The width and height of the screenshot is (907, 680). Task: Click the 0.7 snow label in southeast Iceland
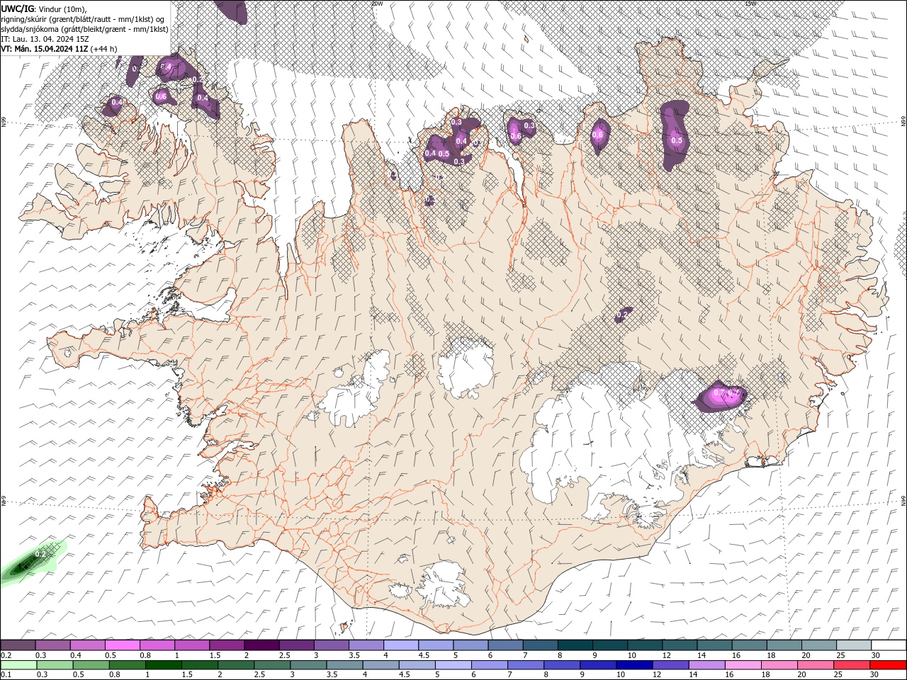[719, 392]
